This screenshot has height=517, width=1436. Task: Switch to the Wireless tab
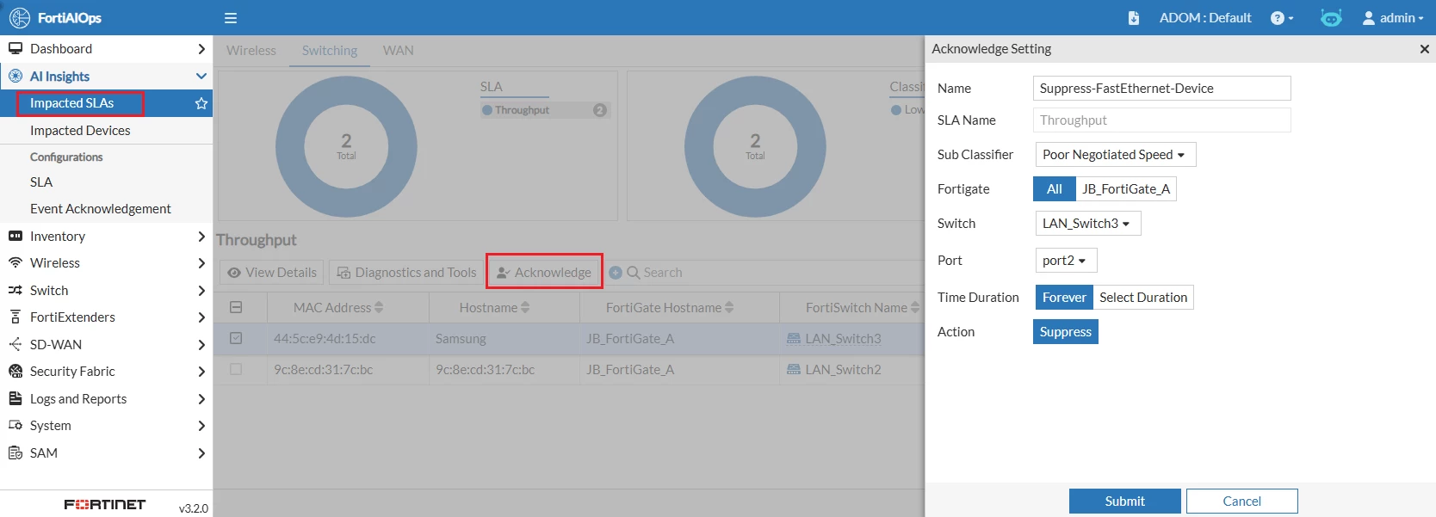[x=251, y=51]
